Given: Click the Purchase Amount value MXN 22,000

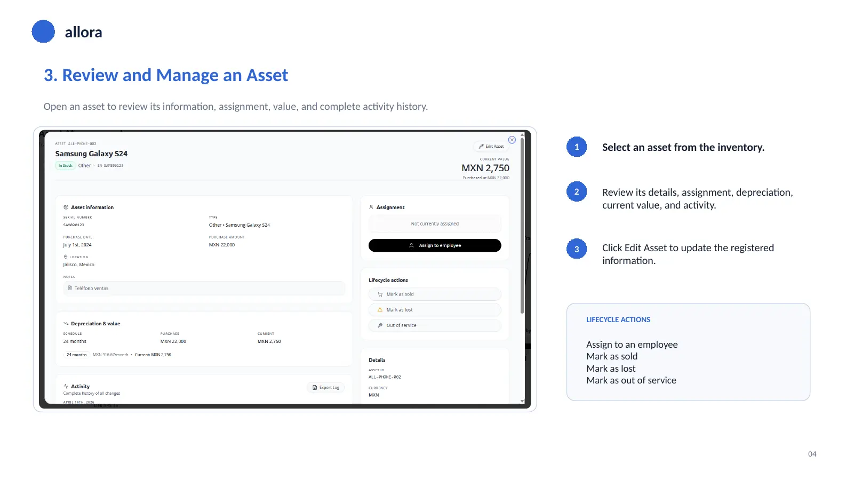Looking at the screenshot, I should tap(222, 245).
